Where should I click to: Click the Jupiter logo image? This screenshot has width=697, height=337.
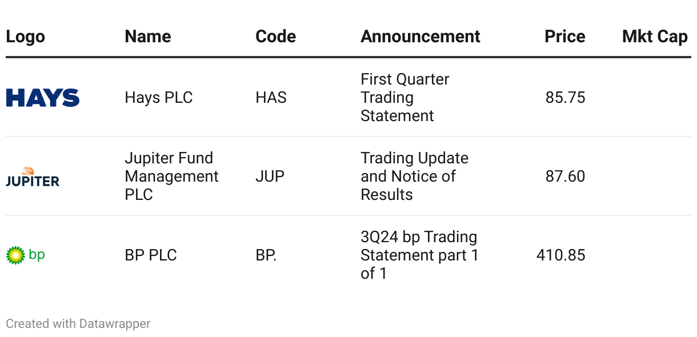click(x=33, y=176)
